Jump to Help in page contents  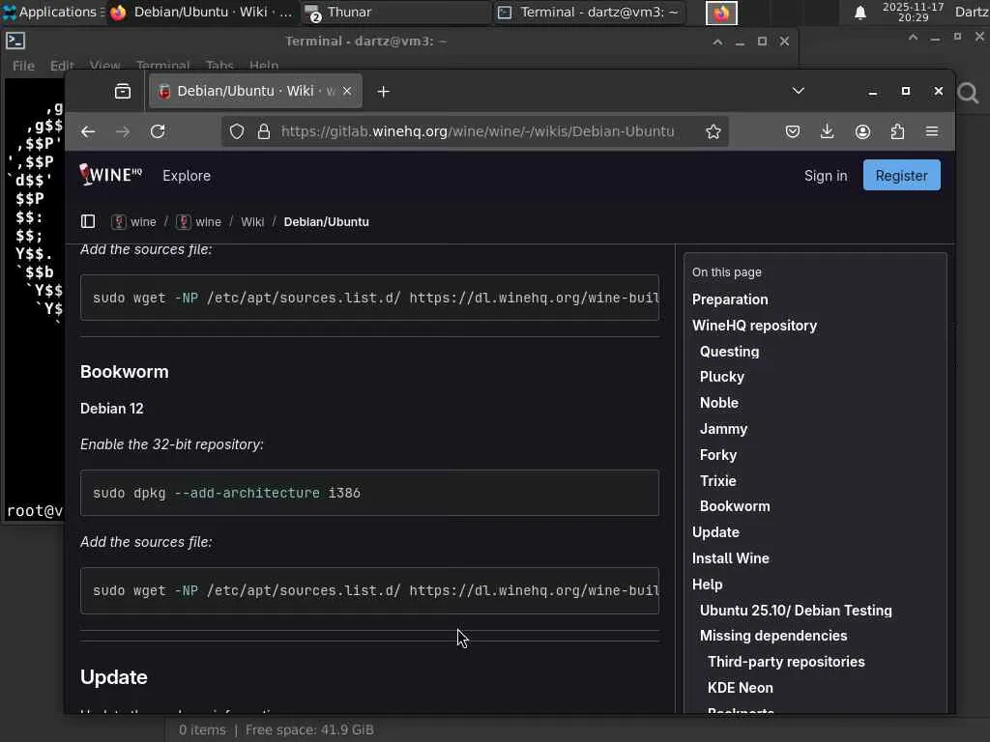tap(707, 585)
